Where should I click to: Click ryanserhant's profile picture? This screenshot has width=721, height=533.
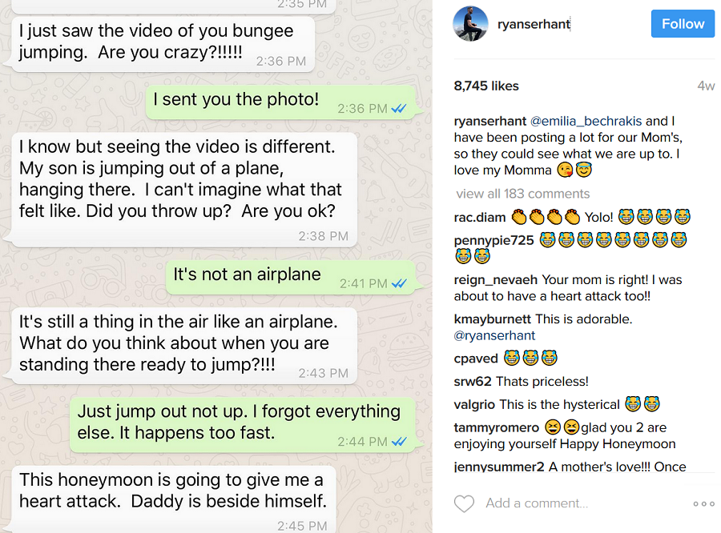pyautogui.click(x=470, y=24)
